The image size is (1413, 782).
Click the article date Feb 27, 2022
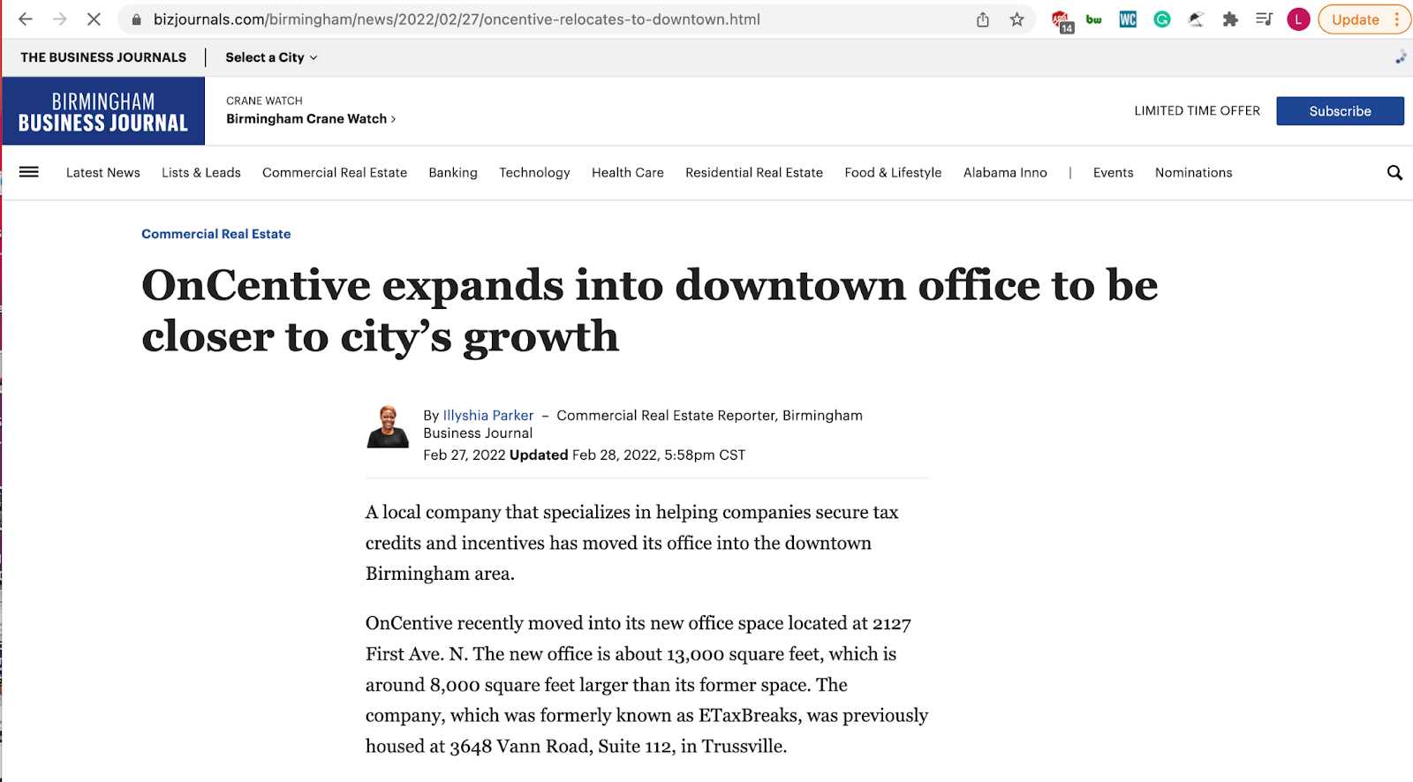click(465, 455)
